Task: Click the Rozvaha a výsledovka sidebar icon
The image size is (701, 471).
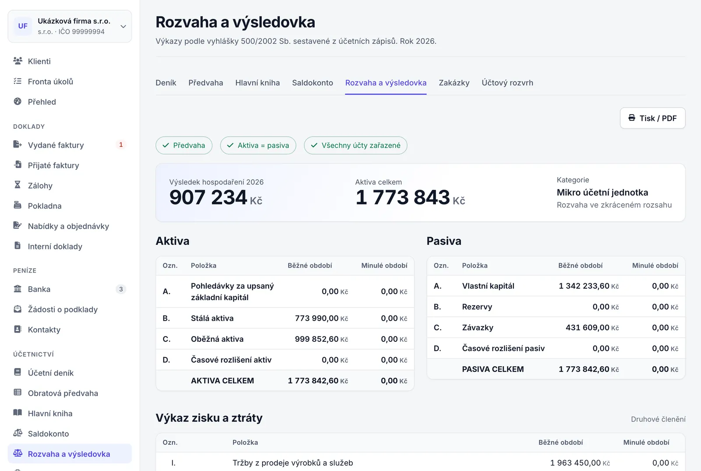Action: click(x=18, y=453)
